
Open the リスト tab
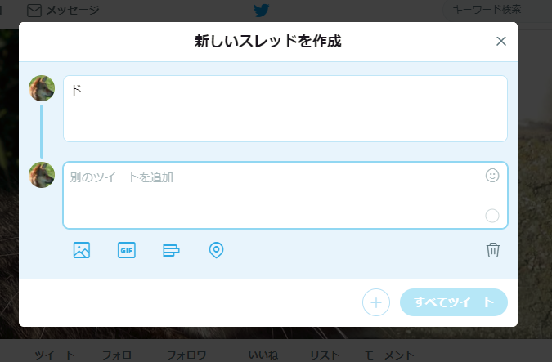325,355
